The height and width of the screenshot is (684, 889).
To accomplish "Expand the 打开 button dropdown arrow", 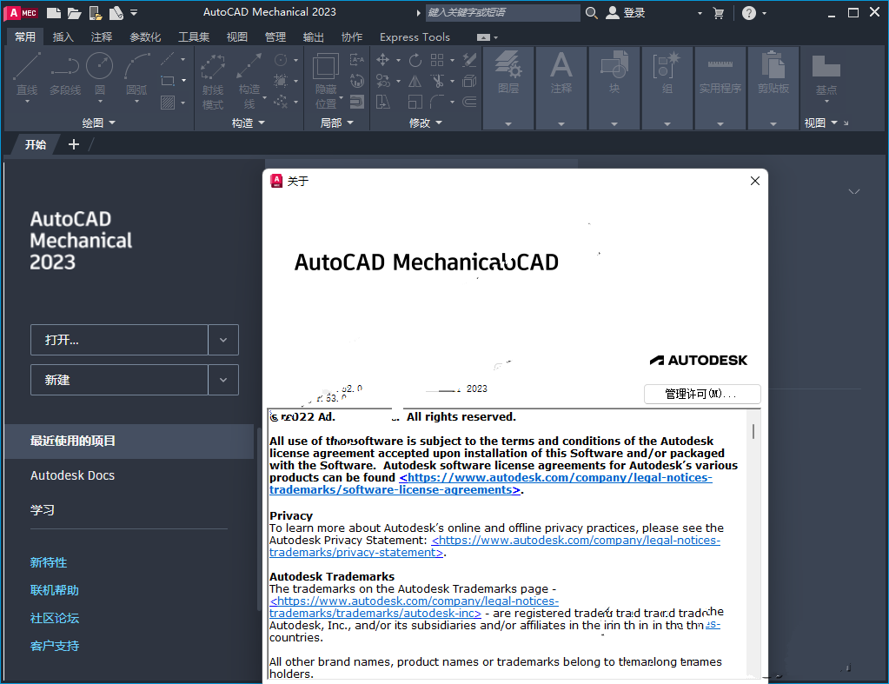I will point(223,340).
